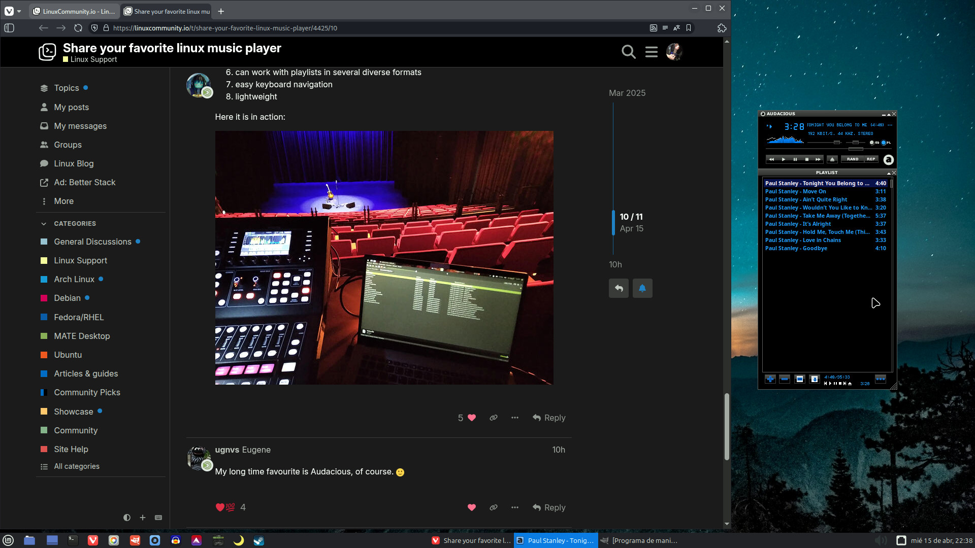Click the notification bell for this topic
The image size is (975, 548).
(x=642, y=288)
